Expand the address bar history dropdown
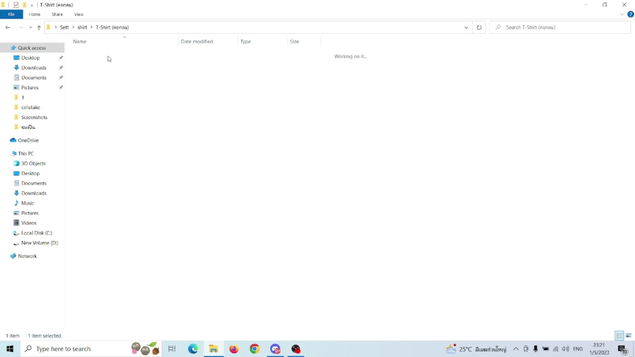635x357 pixels. click(466, 27)
